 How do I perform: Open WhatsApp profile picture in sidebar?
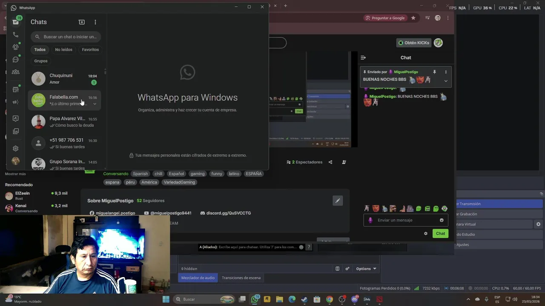[16, 161]
